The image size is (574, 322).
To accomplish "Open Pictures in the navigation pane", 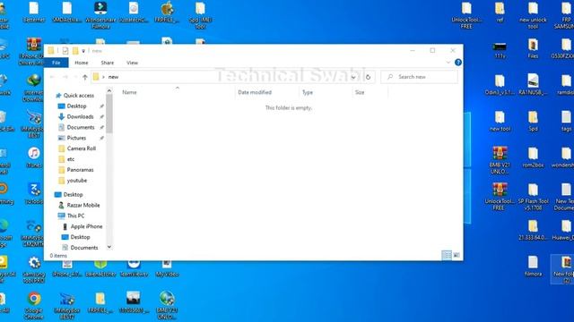I will point(76,138).
